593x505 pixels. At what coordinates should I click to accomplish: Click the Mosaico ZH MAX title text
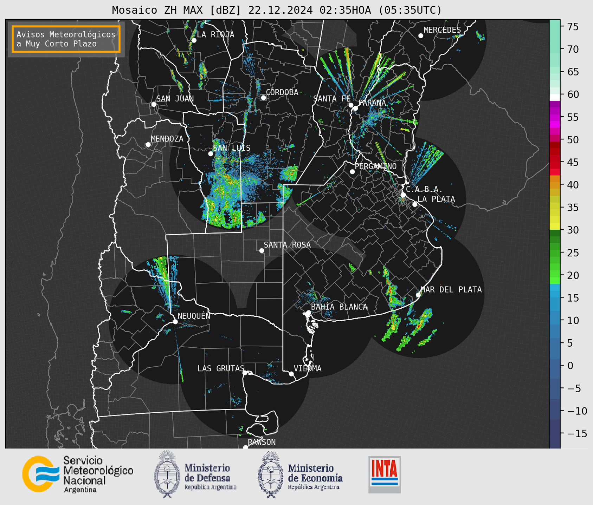[x=277, y=10]
